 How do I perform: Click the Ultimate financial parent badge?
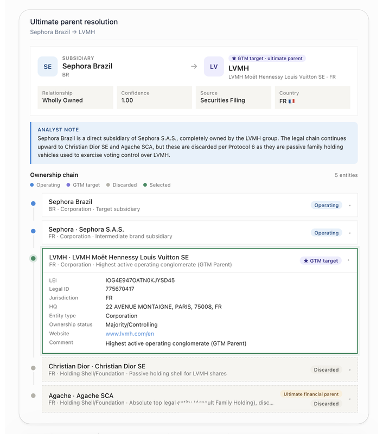(x=311, y=394)
